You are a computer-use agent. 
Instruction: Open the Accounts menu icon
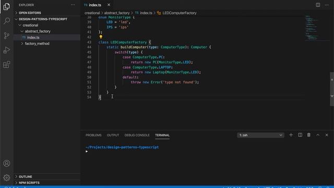tap(7, 163)
